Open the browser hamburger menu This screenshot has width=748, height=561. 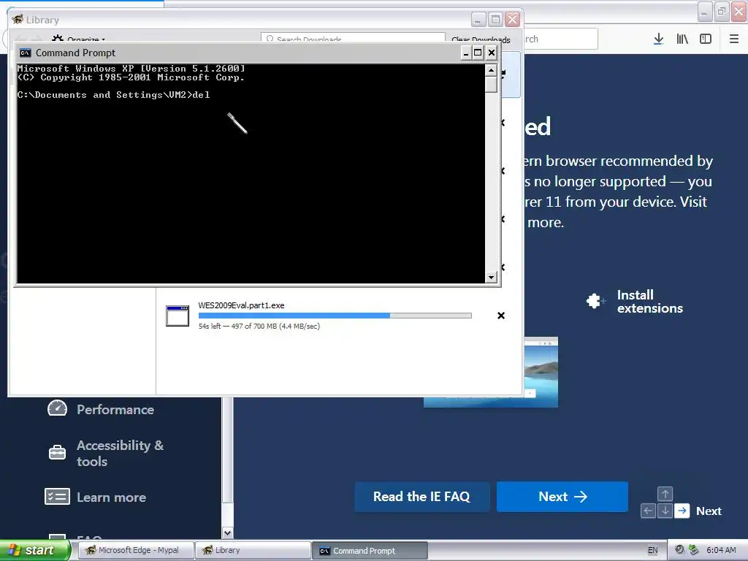pyautogui.click(x=733, y=39)
